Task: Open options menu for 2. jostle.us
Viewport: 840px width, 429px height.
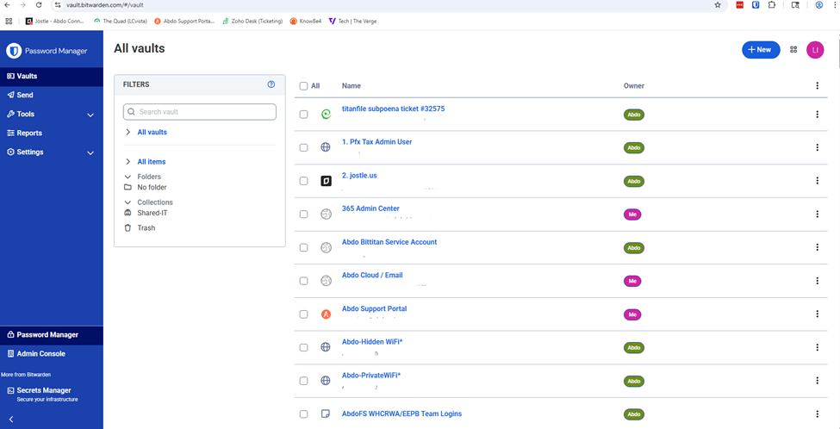Action: click(817, 181)
